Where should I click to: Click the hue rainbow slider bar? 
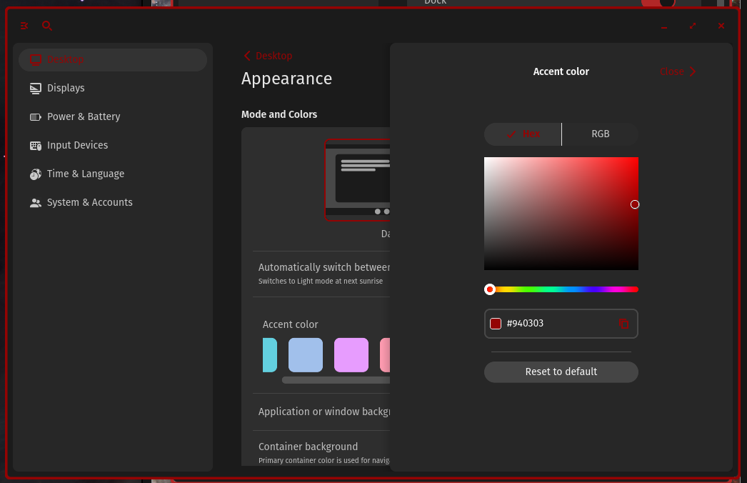click(x=561, y=289)
